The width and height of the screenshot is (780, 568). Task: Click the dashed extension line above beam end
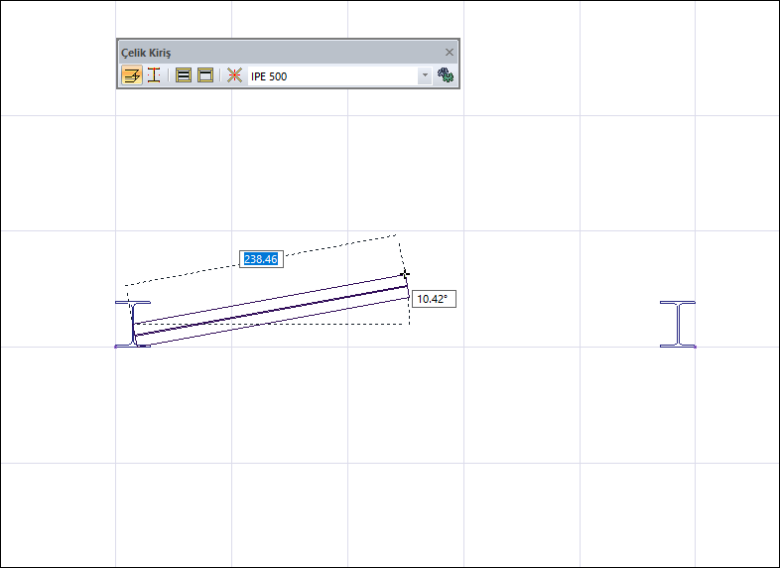401,254
